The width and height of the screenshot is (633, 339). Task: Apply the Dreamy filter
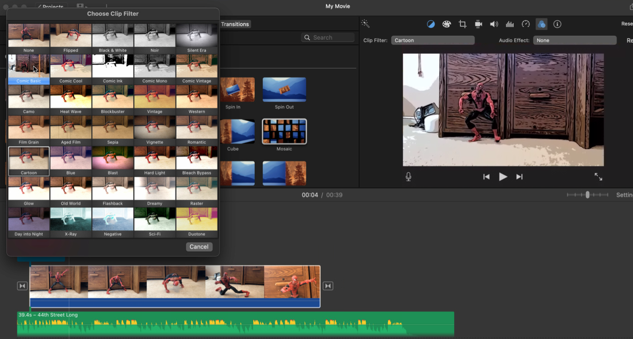[x=155, y=192]
